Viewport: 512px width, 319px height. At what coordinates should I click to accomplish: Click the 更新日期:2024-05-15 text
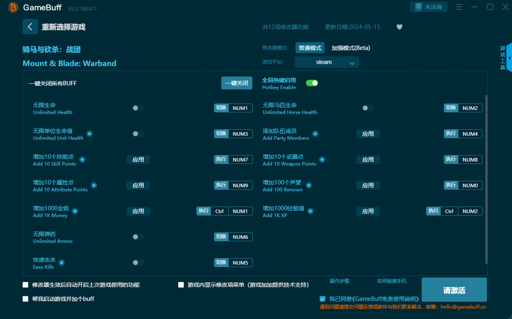[352, 27]
